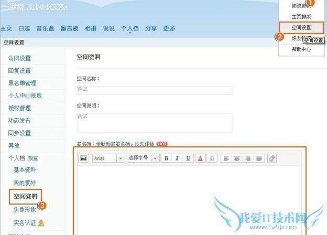Click the 空间名称 input field

pos(155,91)
